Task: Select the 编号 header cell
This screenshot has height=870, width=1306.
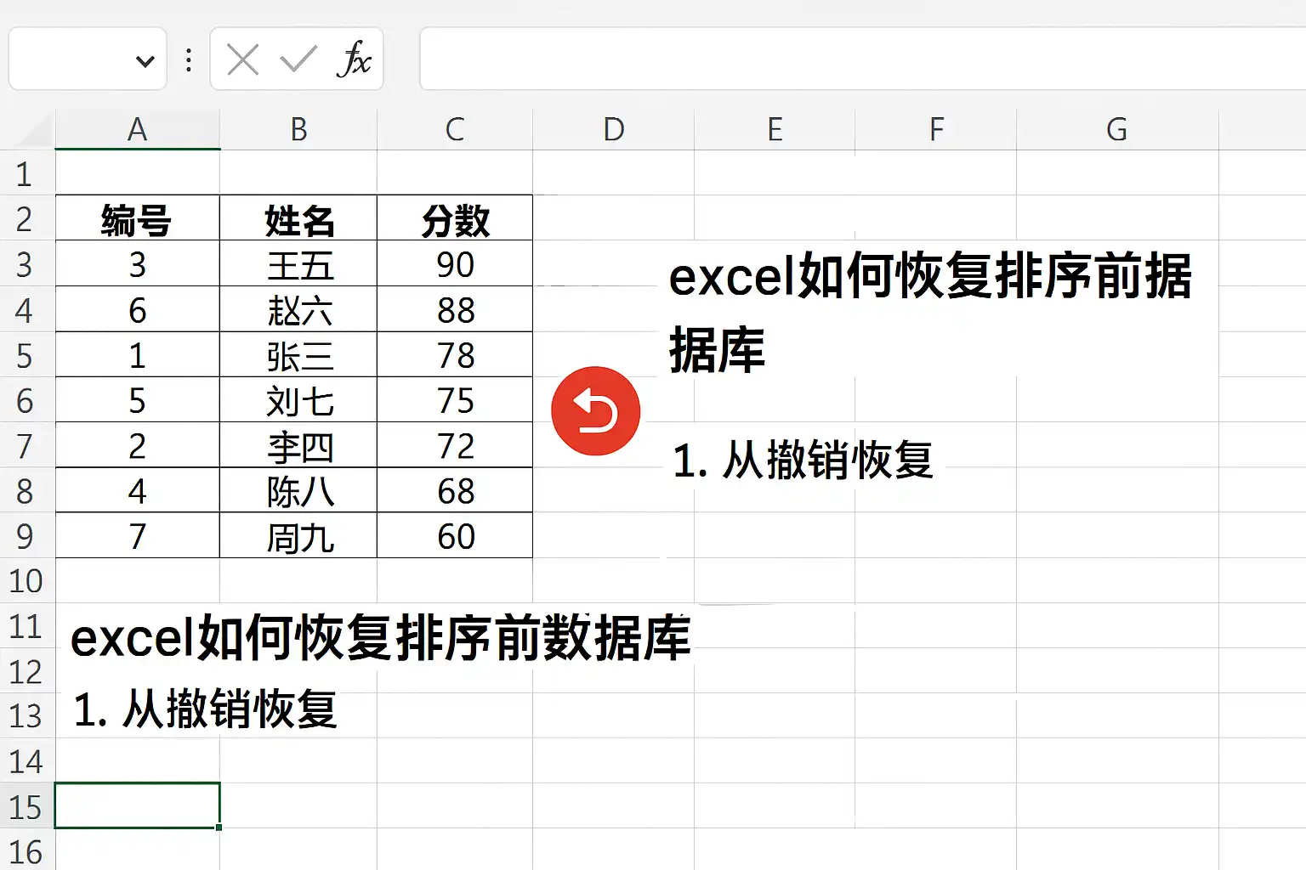Action: tap(137, 219)
